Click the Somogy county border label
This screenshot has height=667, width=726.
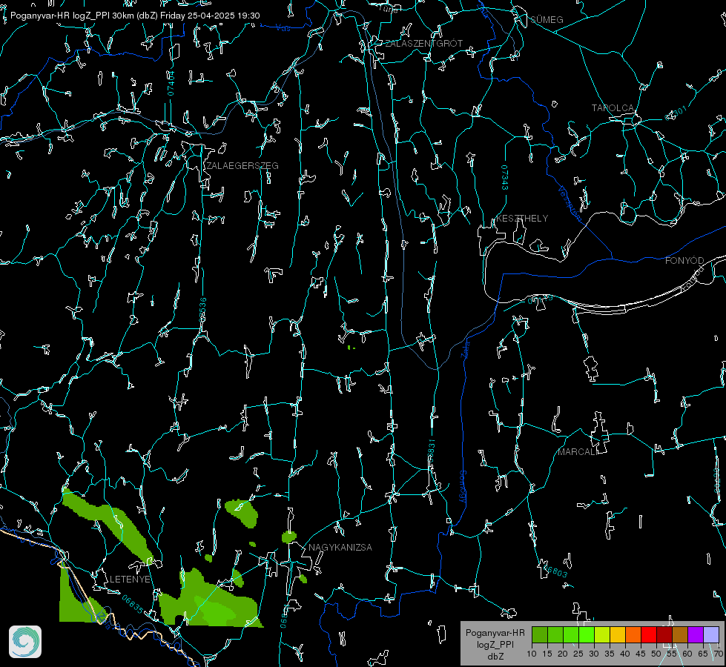(x=463, y=487)
